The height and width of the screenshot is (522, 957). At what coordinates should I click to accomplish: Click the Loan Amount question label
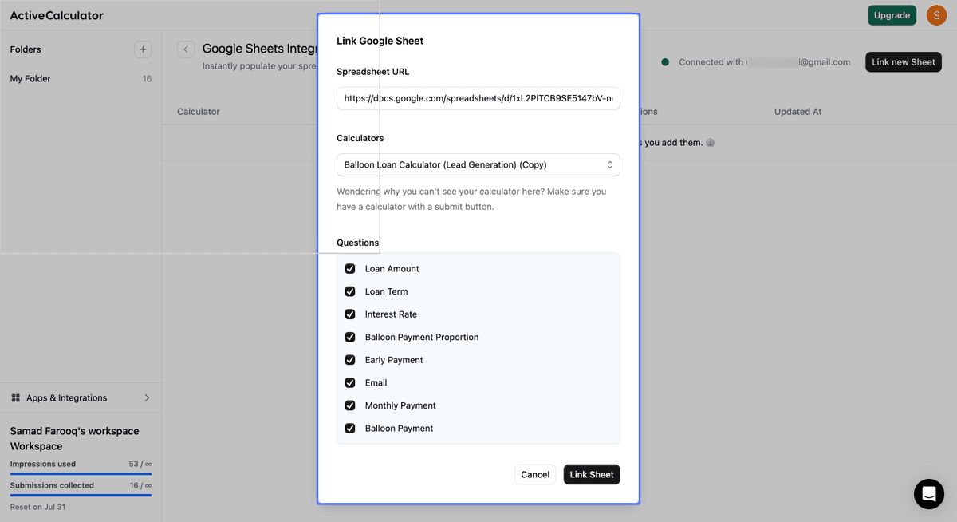pyautogui.click(x=392, y=269)
